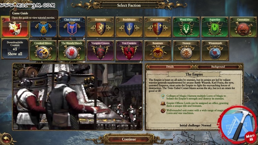
Task: Choose the Bretonnia faction shield
Action: tap(100, 27)
